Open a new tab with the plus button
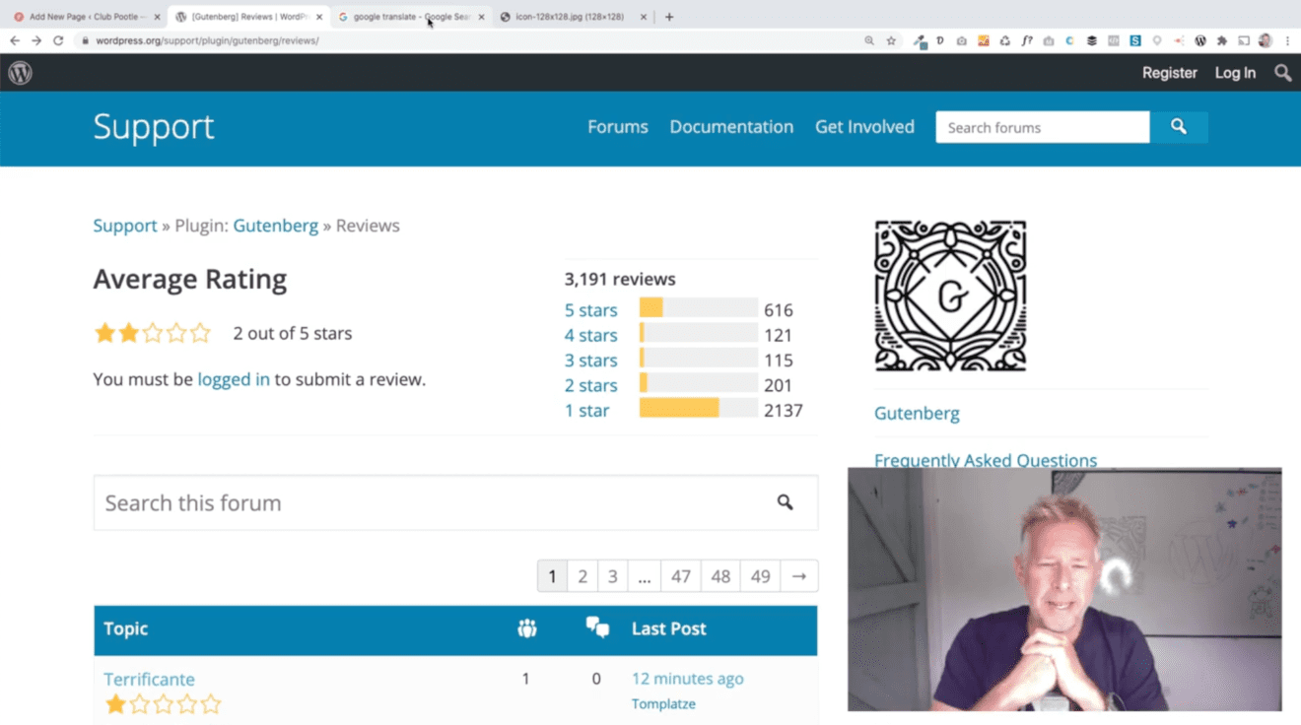This screenshot has height=725, width=1301. [x=669, y=17]
